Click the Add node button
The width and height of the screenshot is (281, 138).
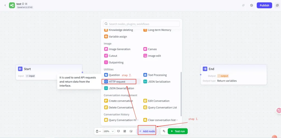(147, 131)
